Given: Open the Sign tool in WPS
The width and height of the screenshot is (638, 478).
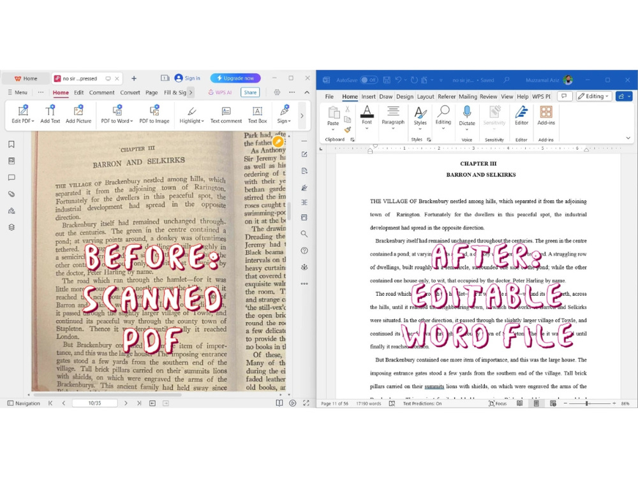Looking at the screenshot, I should click(284, 114).
